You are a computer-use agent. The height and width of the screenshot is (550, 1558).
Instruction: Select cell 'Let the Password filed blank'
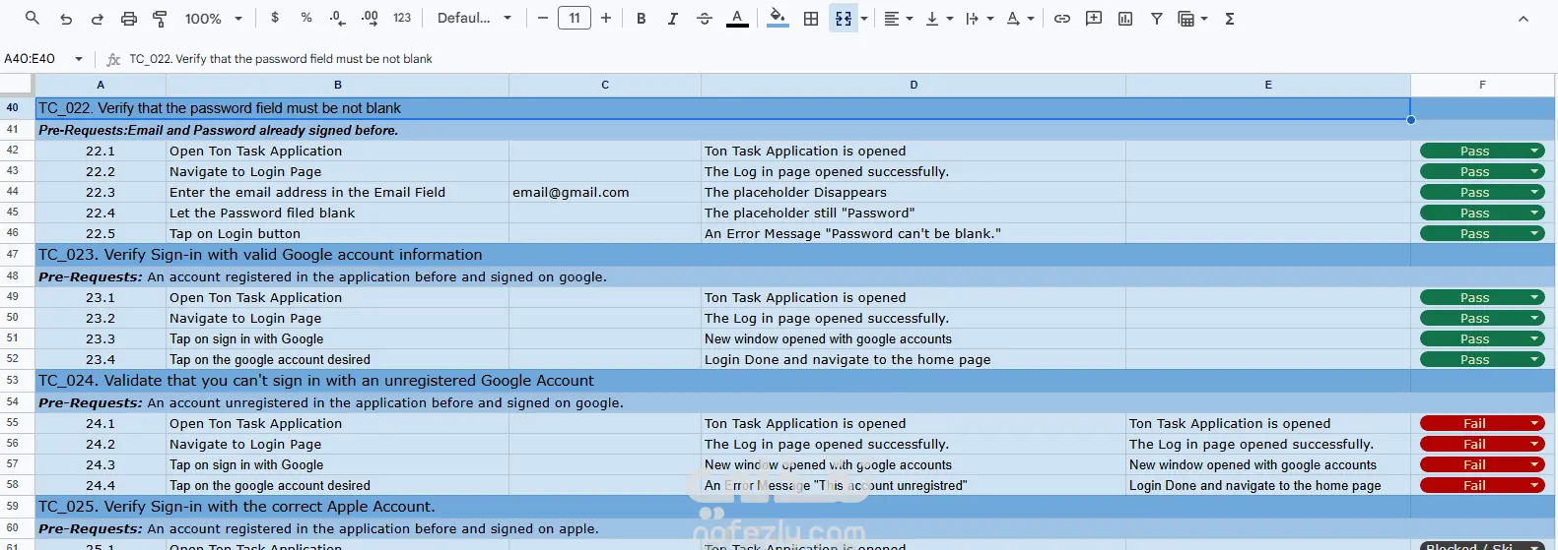coord(337,213)
